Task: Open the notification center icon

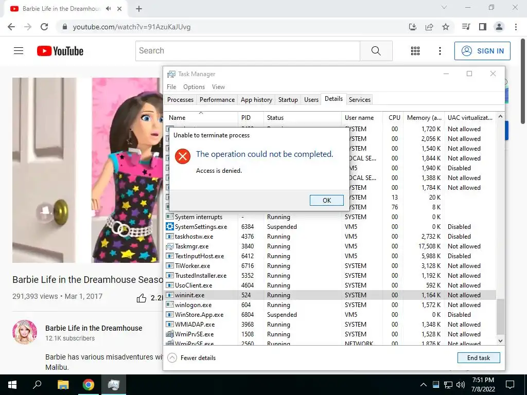Action: [510, 385]
